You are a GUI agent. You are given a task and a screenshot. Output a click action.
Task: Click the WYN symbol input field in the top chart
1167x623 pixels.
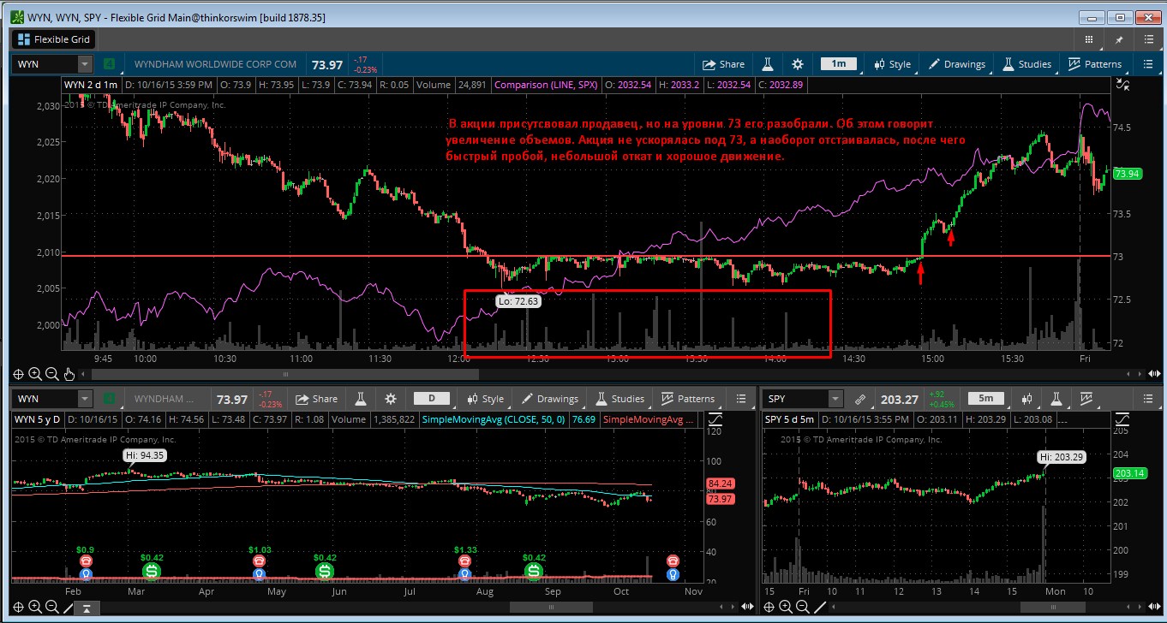pyautogui.click(x=45, y=64)
